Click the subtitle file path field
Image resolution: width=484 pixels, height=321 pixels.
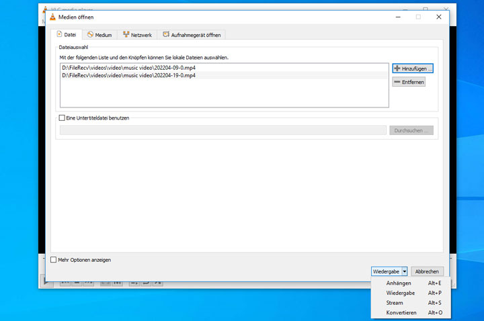(x=223, y=130)
